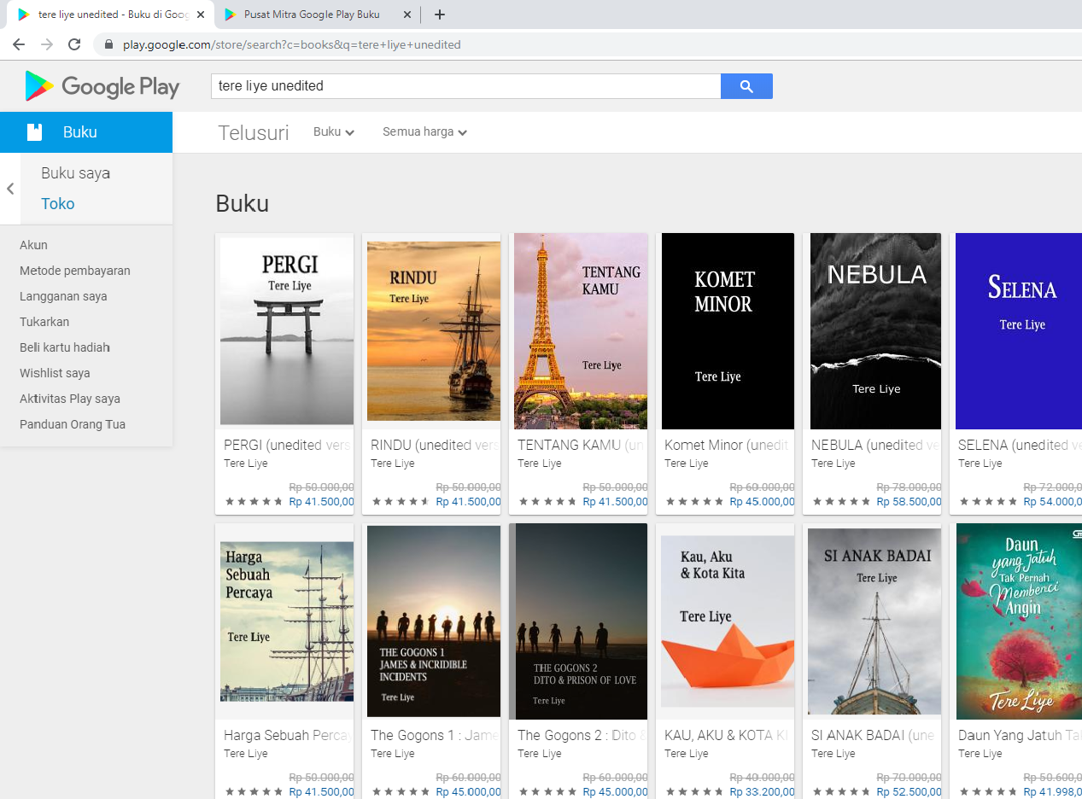Click the Rp 45.000,00 price under Komet Minor
This screenshot has width=1082, height=799.
(762, 502)
